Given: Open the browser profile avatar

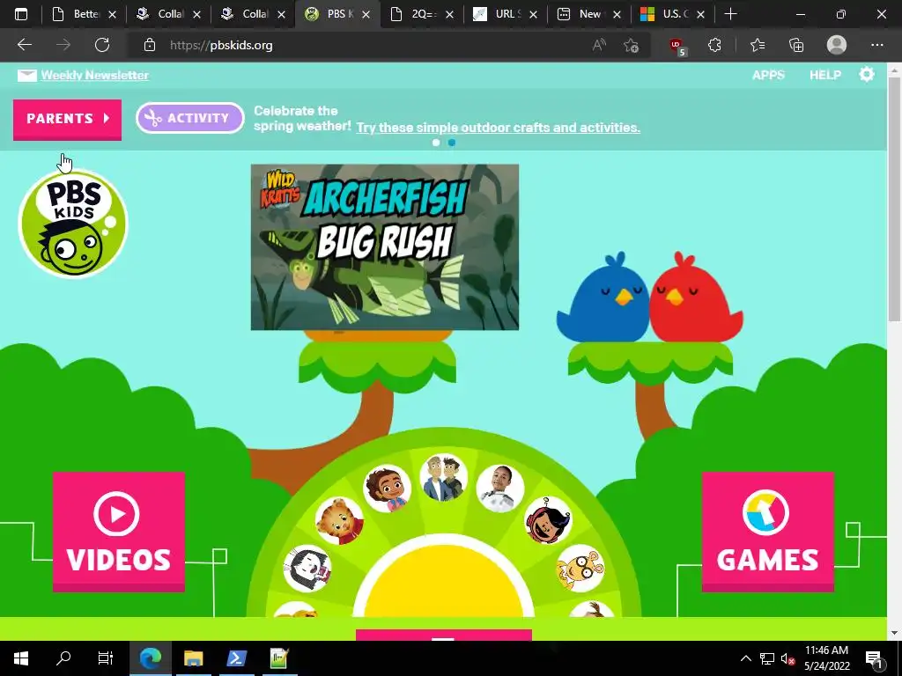Looking at the screenshot, I should [837, 45].
